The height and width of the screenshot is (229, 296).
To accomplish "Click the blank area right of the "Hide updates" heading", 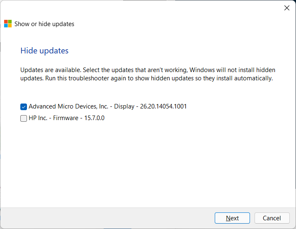I will (x=174, y=51).
